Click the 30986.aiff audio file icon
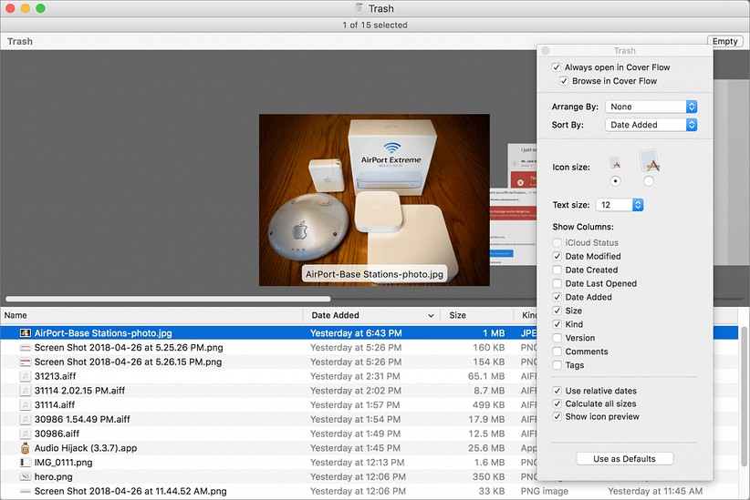The image size is (750, 500). [26, 434]
